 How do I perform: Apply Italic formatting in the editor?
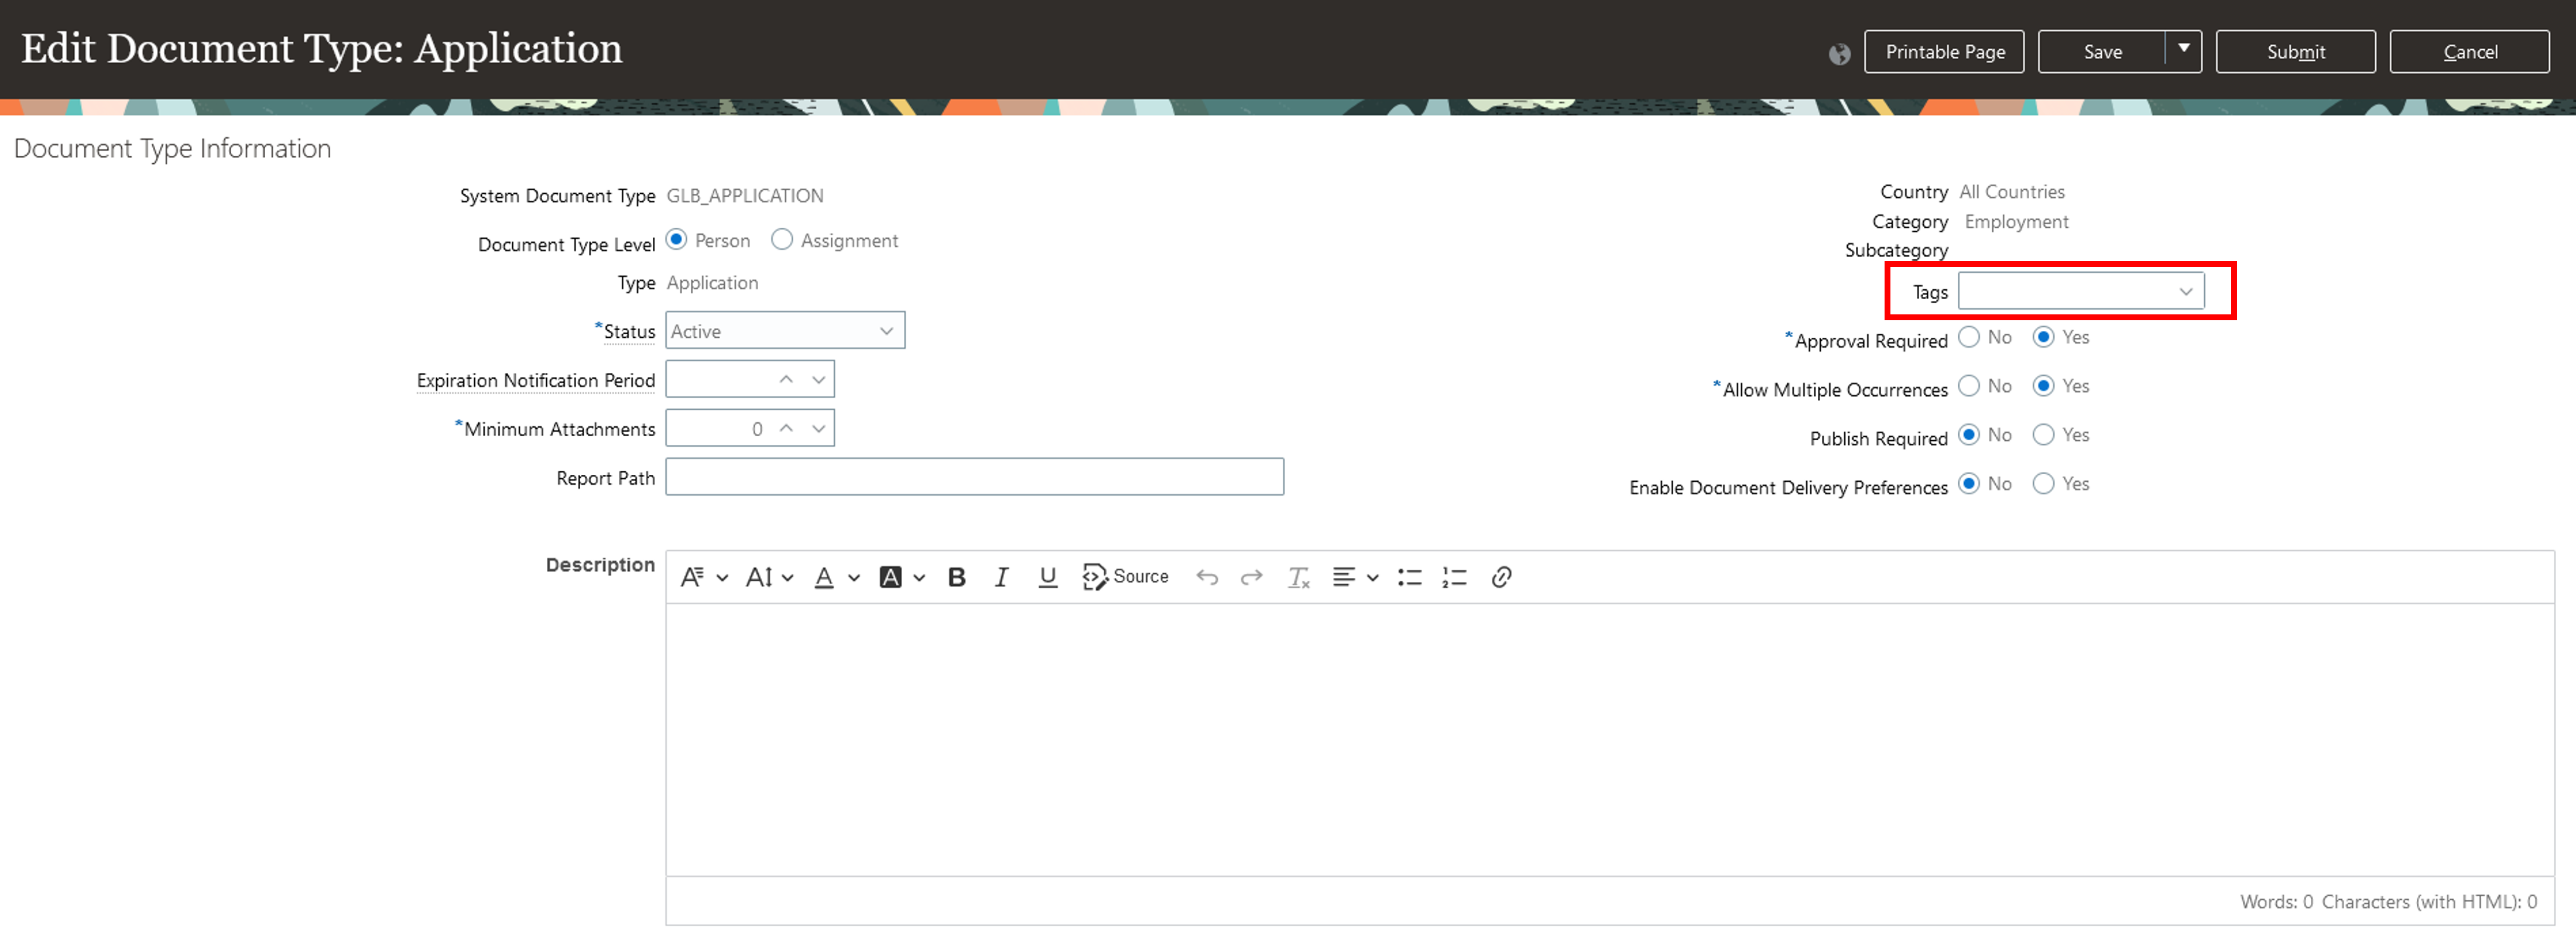click(x=1000, y=577)
